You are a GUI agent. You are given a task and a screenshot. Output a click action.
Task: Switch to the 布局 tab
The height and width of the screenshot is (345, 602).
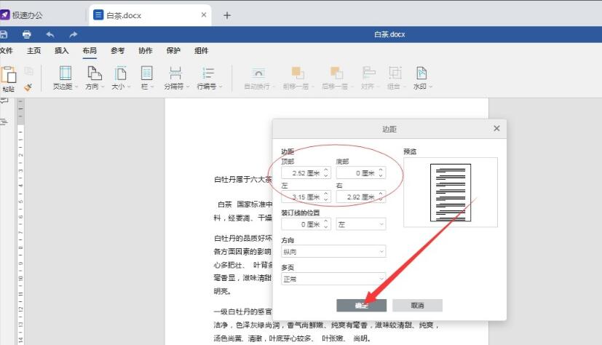pos(90,51)
